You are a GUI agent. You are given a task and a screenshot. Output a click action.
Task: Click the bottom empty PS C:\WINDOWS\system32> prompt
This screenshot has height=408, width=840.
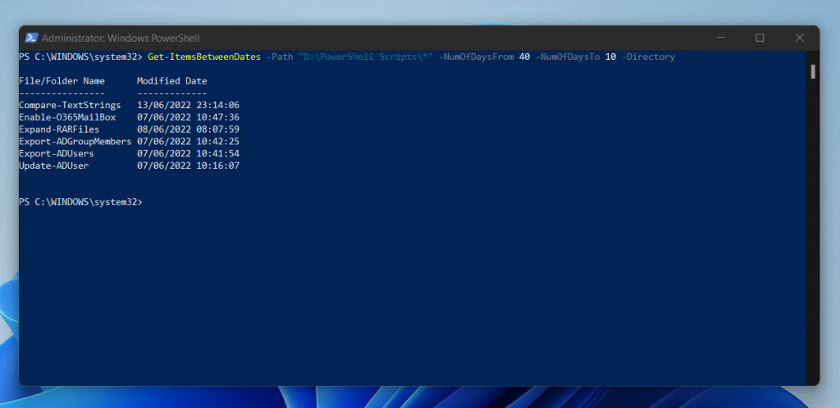coord(81,202)
